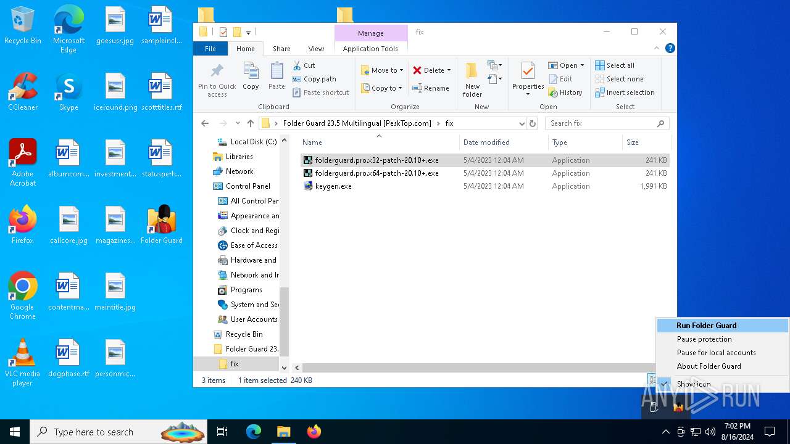Choose Pause for local accounts
The height and width of the screenshot is (444, 790).
pos(723,353)
